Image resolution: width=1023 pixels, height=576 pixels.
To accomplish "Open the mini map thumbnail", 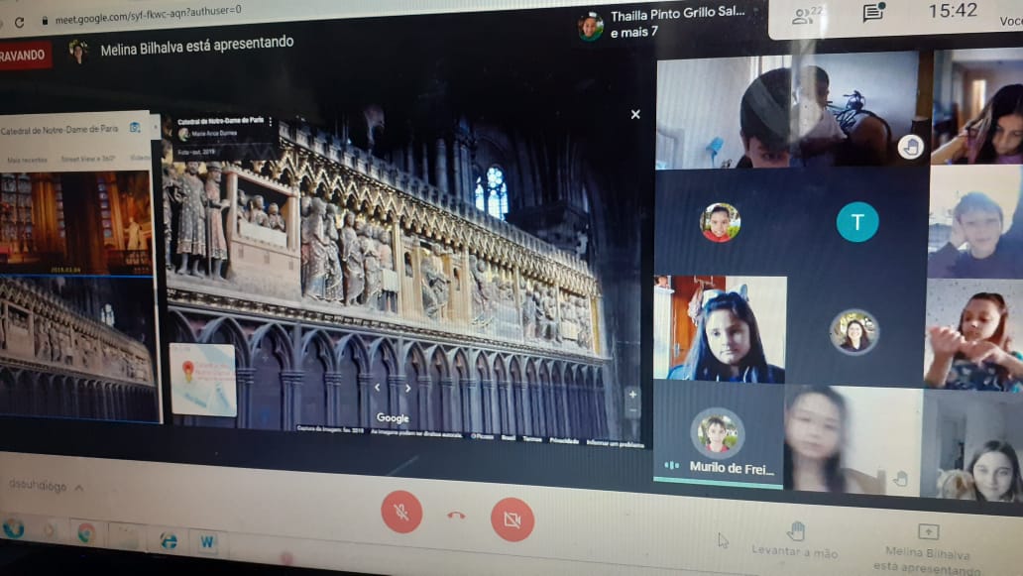I will click(202, 379).
